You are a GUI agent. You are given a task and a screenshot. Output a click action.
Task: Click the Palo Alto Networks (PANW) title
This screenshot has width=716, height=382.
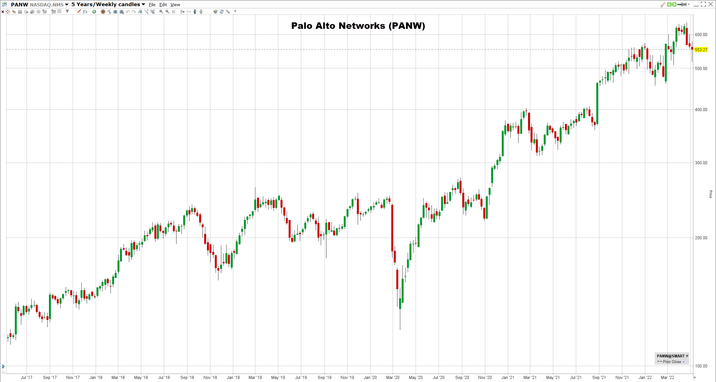pyautogui.click(x=358, y=26)
